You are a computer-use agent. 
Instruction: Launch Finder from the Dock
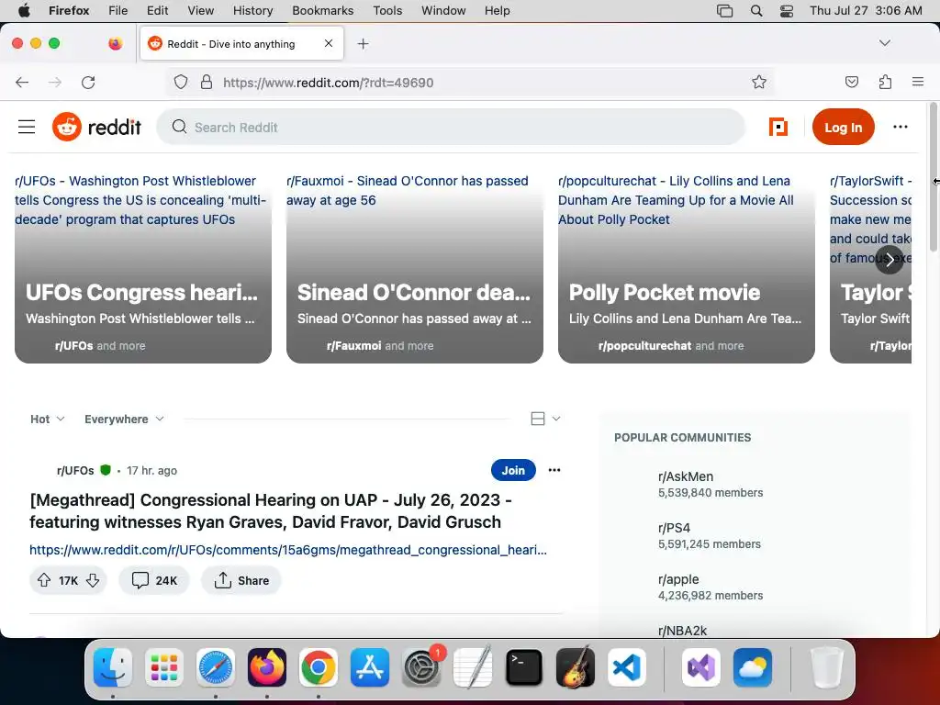pos(113,667)
